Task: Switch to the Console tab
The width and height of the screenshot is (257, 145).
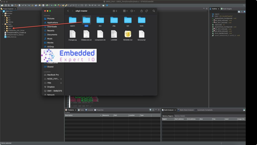Action: [x=89, y=110]
